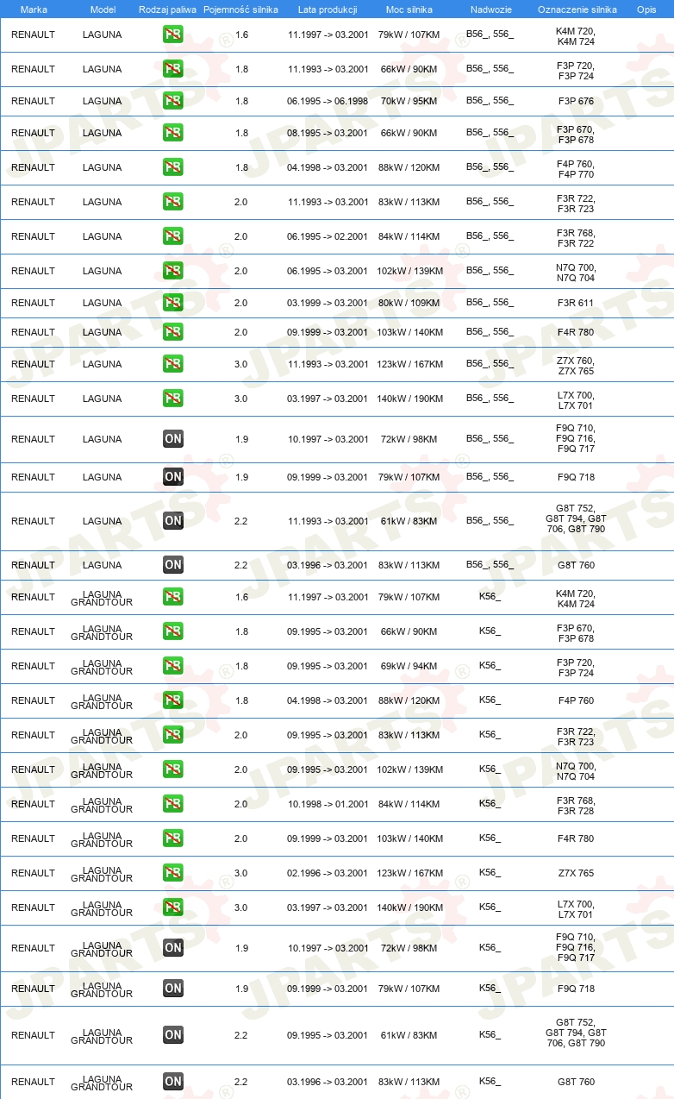Click engine codes 'F3R 768, F3R 728' in Grandtour row
The image size is (674, 1099).
(576, 806)
